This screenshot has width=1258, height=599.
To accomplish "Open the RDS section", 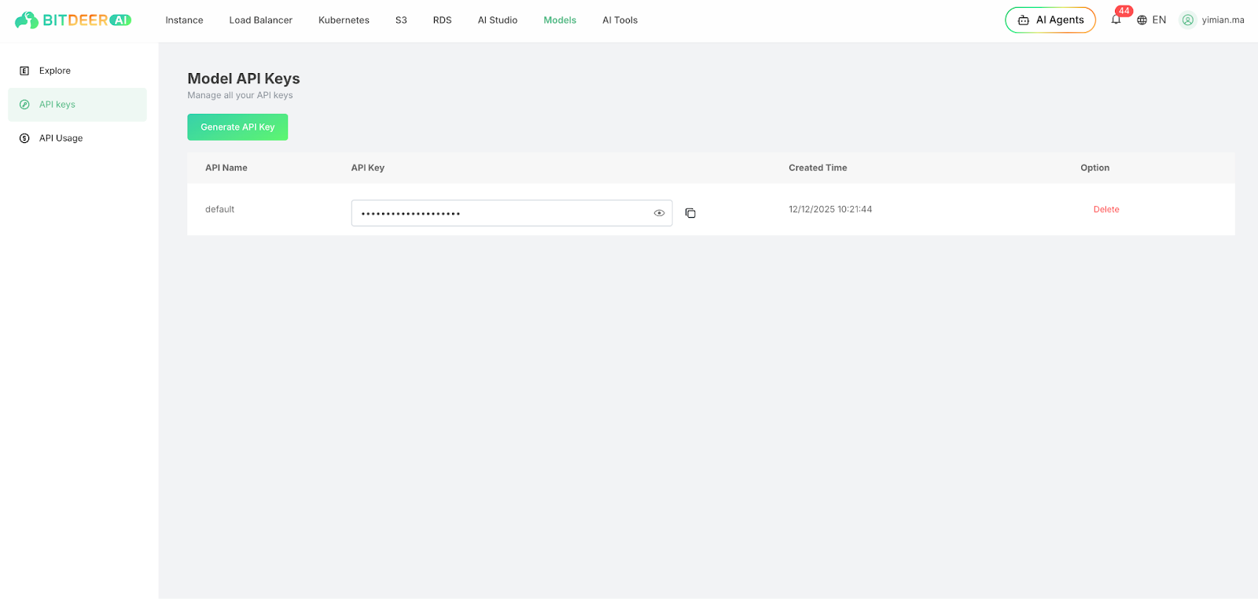I will click(x=442, y=20).
